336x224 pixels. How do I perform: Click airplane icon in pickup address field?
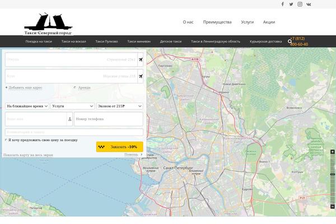click(x=141, y=59)
